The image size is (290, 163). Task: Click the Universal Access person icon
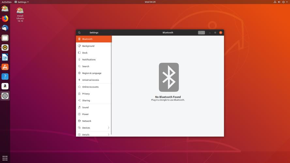point(79,80)
